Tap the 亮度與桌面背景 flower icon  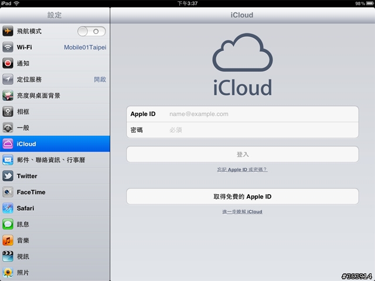tap(8, 95)
